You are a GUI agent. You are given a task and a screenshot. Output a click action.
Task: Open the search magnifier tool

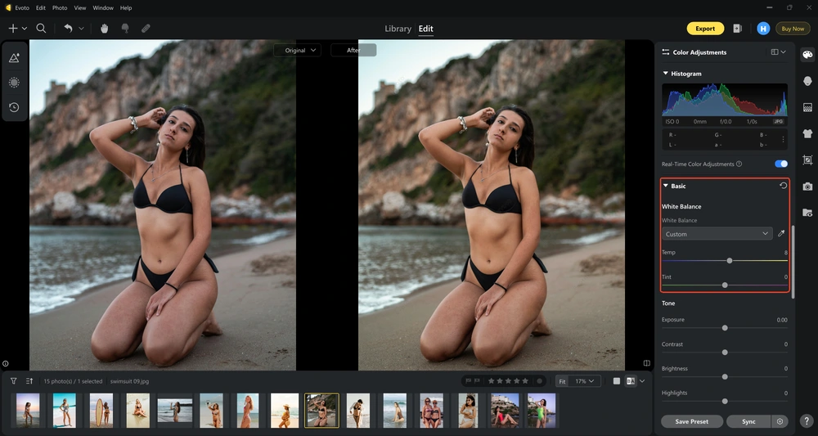41,29
